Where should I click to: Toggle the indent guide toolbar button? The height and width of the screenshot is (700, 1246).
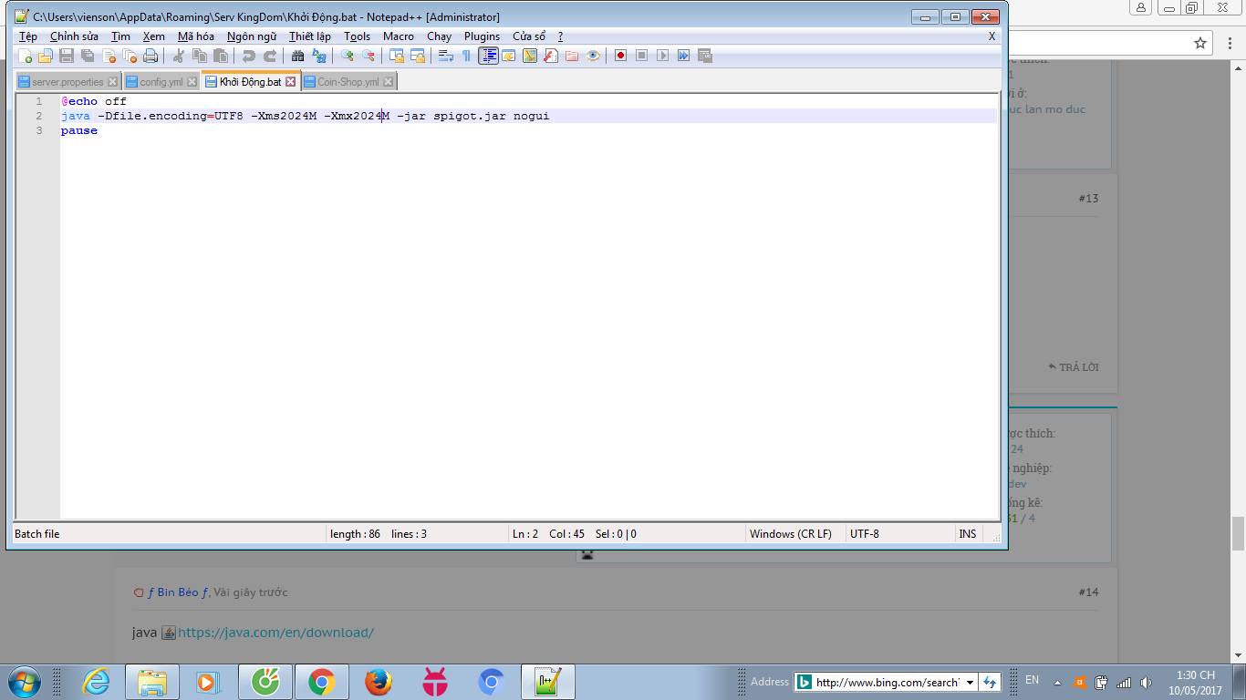[x=488, y=56]
